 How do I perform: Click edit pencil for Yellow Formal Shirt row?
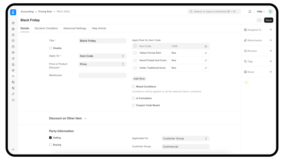(206, 53)
